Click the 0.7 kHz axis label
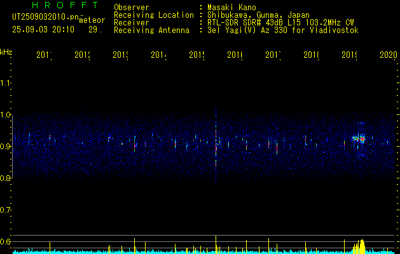400x254 pixels. click(5, 210)
